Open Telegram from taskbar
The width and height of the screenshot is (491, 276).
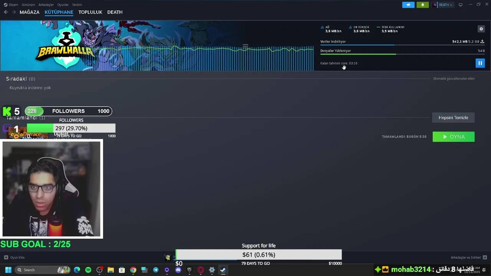(x=155, y=270)
